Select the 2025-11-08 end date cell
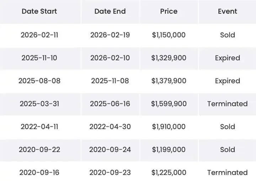Screen dimensions: 256x181 pyautogui.click(x=110, y=81)
